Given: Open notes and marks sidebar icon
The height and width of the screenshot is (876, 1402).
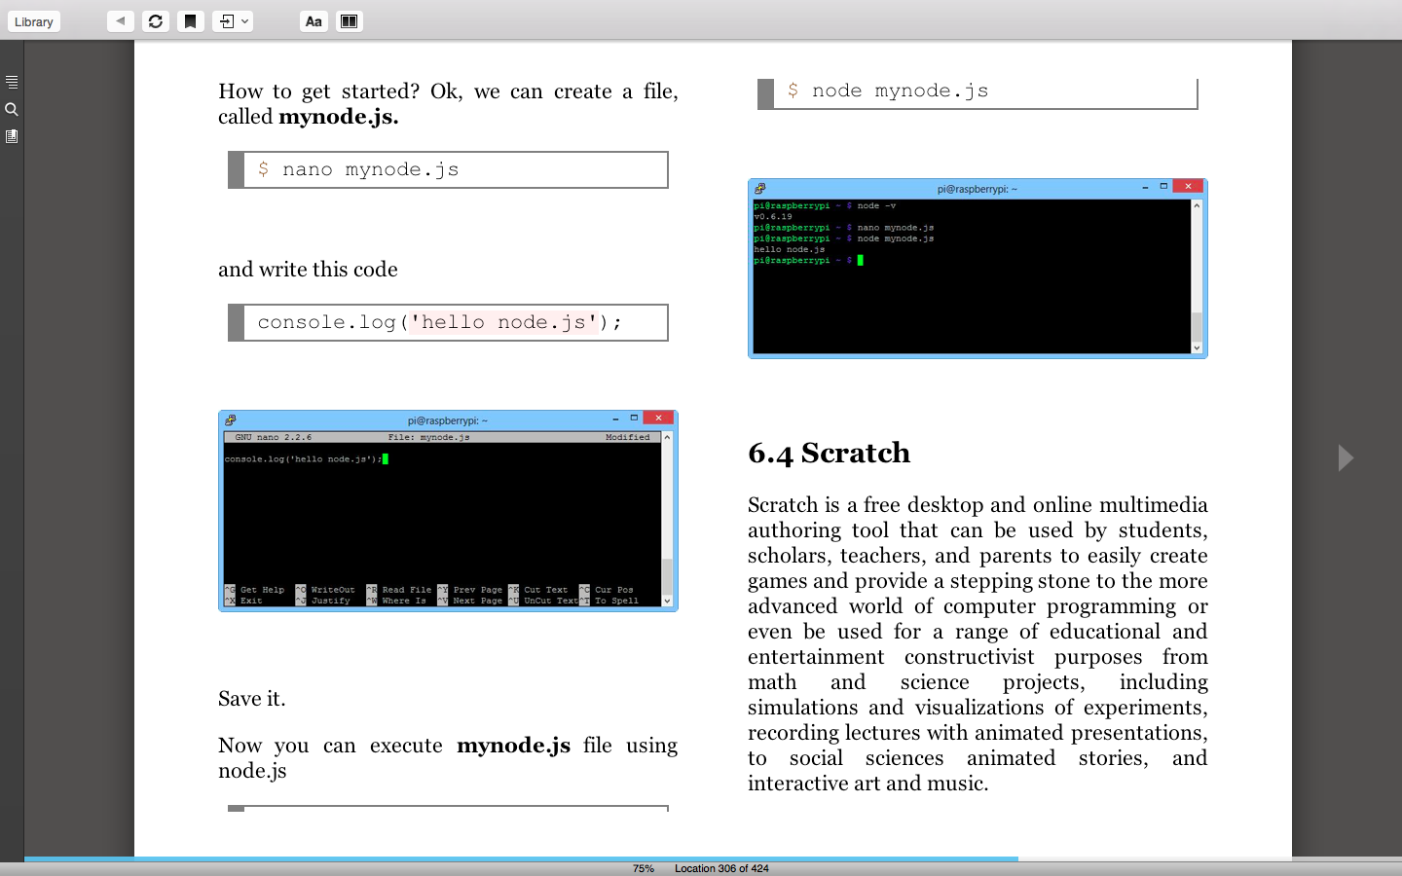Looking at the screenshot, I should point(12,136).
